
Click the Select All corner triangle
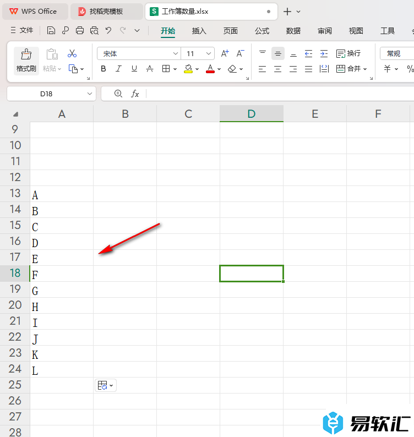[x=15, y=114]
